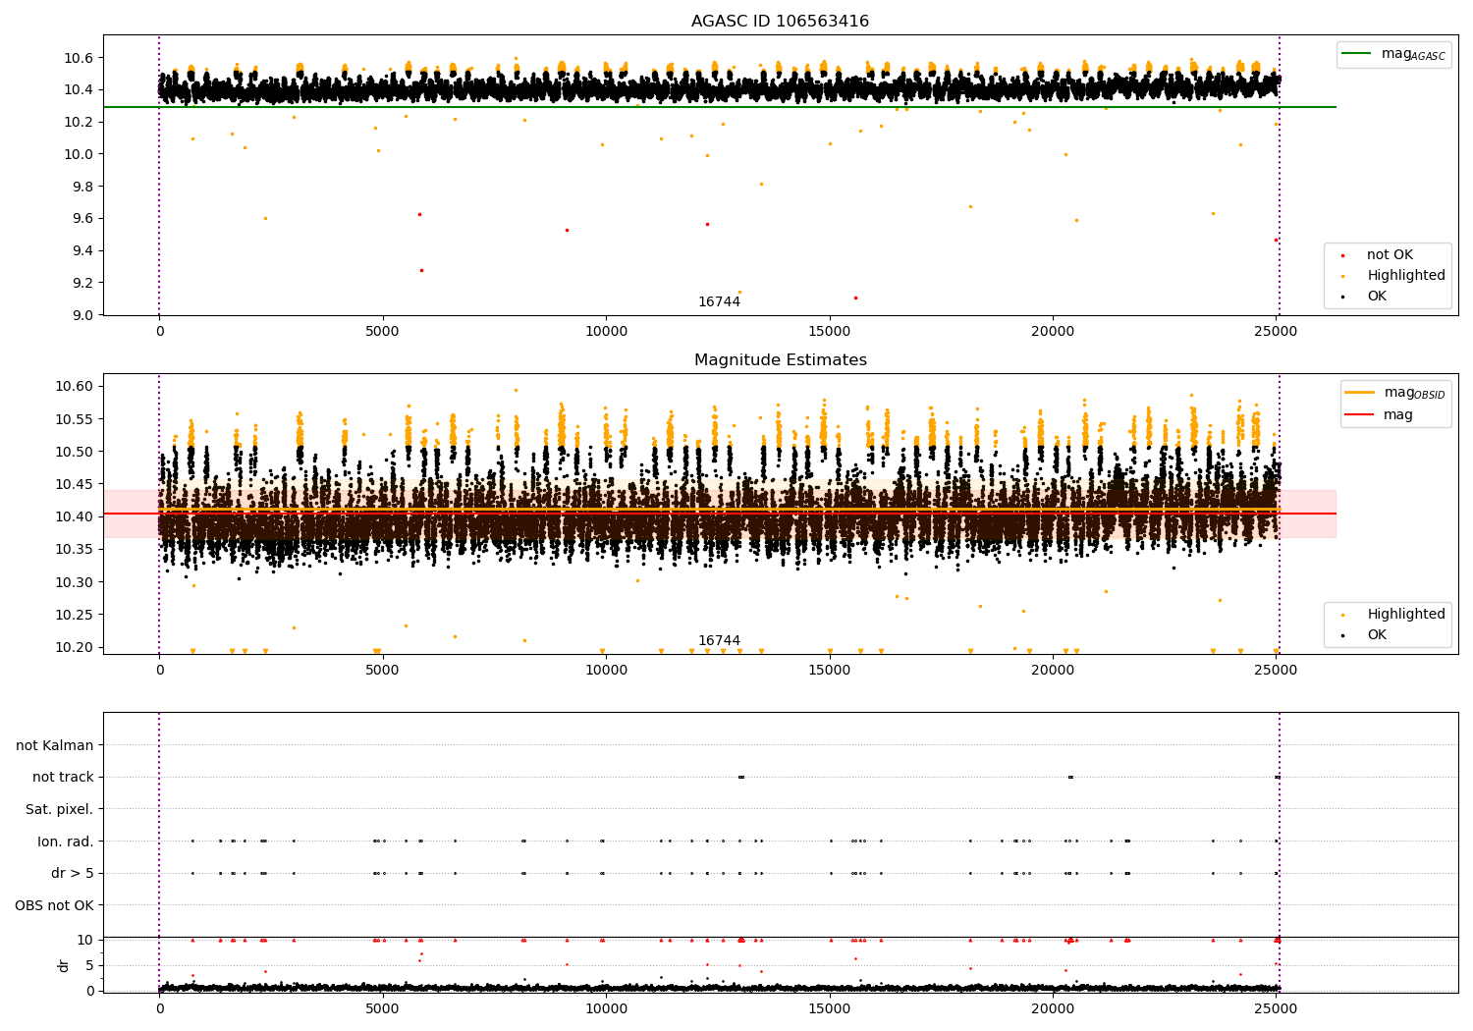Click the 'Sat. pixel.' row label

click(59, 809)
